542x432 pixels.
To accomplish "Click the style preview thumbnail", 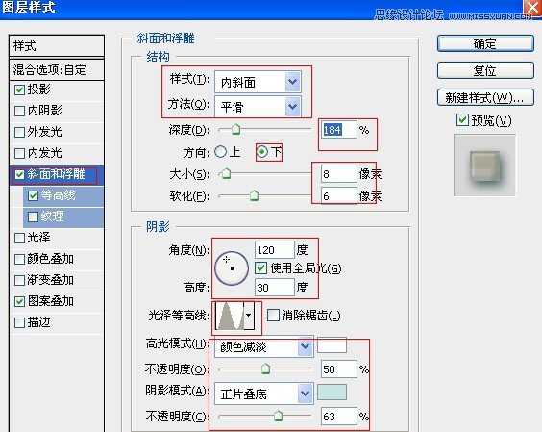I will coord(484,165).
